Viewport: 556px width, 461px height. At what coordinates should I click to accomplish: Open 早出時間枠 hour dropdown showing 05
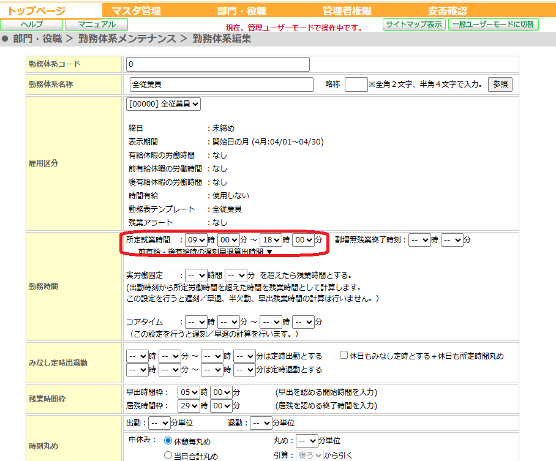pos(188,392)
